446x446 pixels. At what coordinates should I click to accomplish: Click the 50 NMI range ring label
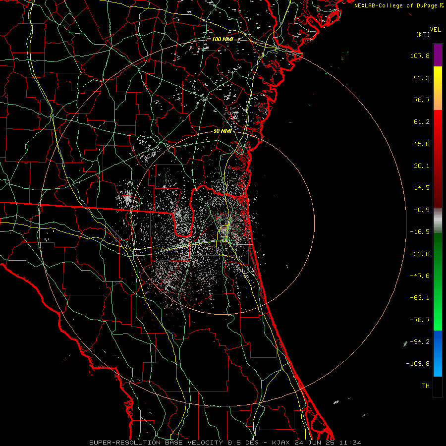click(x=223, y=131)
